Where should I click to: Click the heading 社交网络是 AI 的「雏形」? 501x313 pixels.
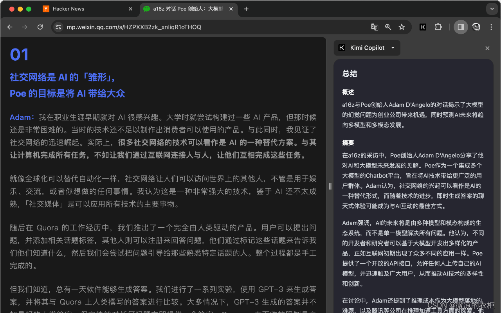point(63,77)
